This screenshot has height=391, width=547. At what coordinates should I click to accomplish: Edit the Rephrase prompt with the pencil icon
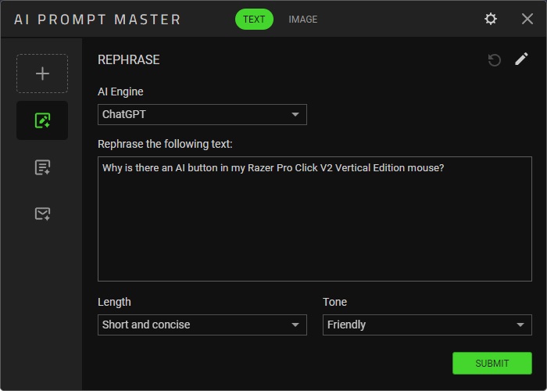(521, 59)
